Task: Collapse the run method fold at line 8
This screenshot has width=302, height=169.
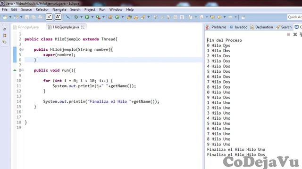Action: click(23, 70)
